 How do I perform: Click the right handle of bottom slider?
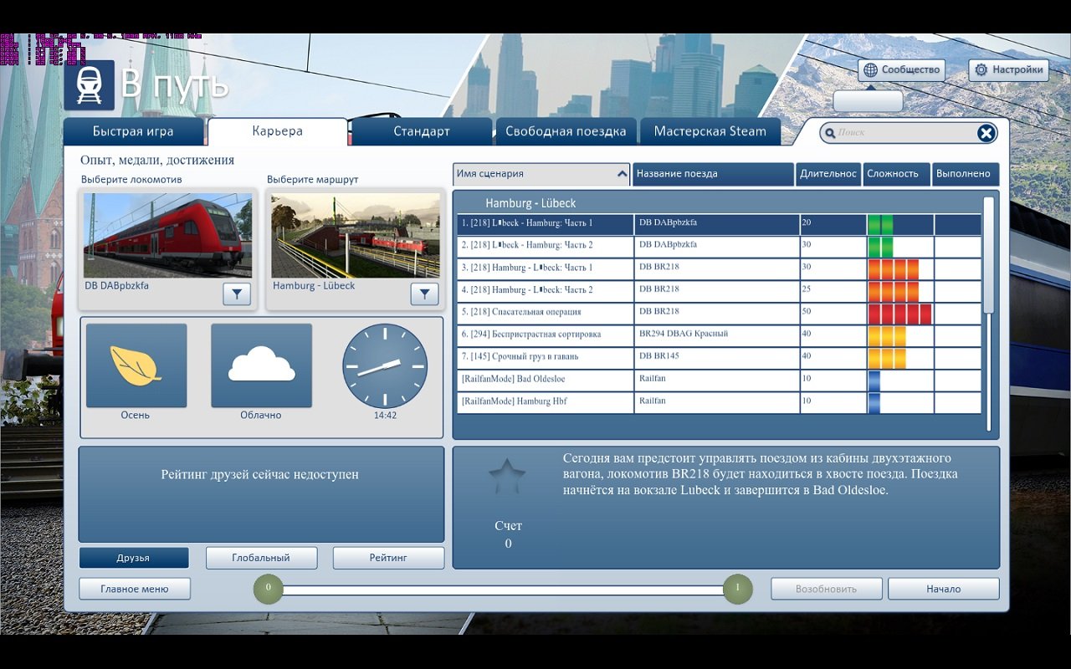pyautogui.click(x=737, y=589)
